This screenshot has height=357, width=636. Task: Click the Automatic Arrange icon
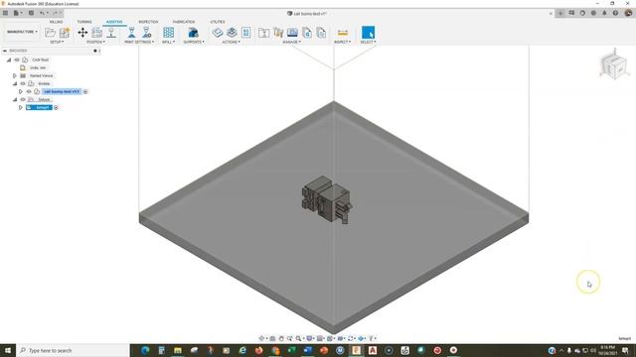tap(97, 33)
